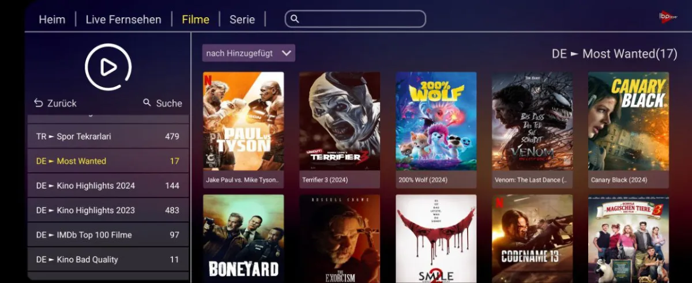This screenshot has height=283, width=692.
Task: Click the ibo player logo at top right
Action: pos(667,17)
